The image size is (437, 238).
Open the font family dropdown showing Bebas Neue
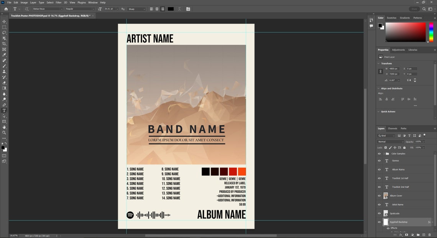pos(48,9)
